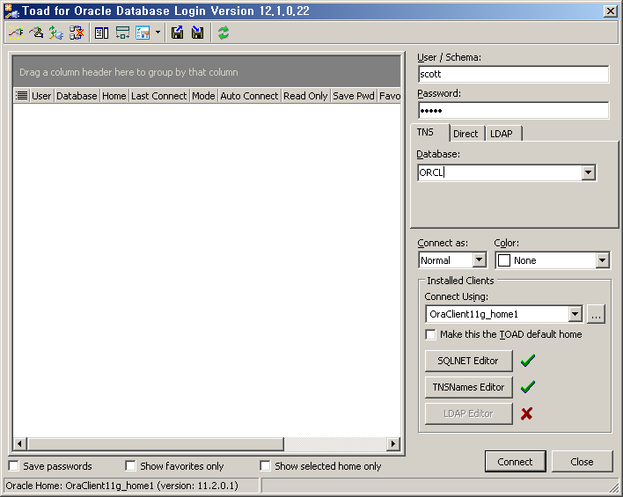The image size is (623, 497).
Task: Open the TNSNames Editor
Action: pos(468,387)
